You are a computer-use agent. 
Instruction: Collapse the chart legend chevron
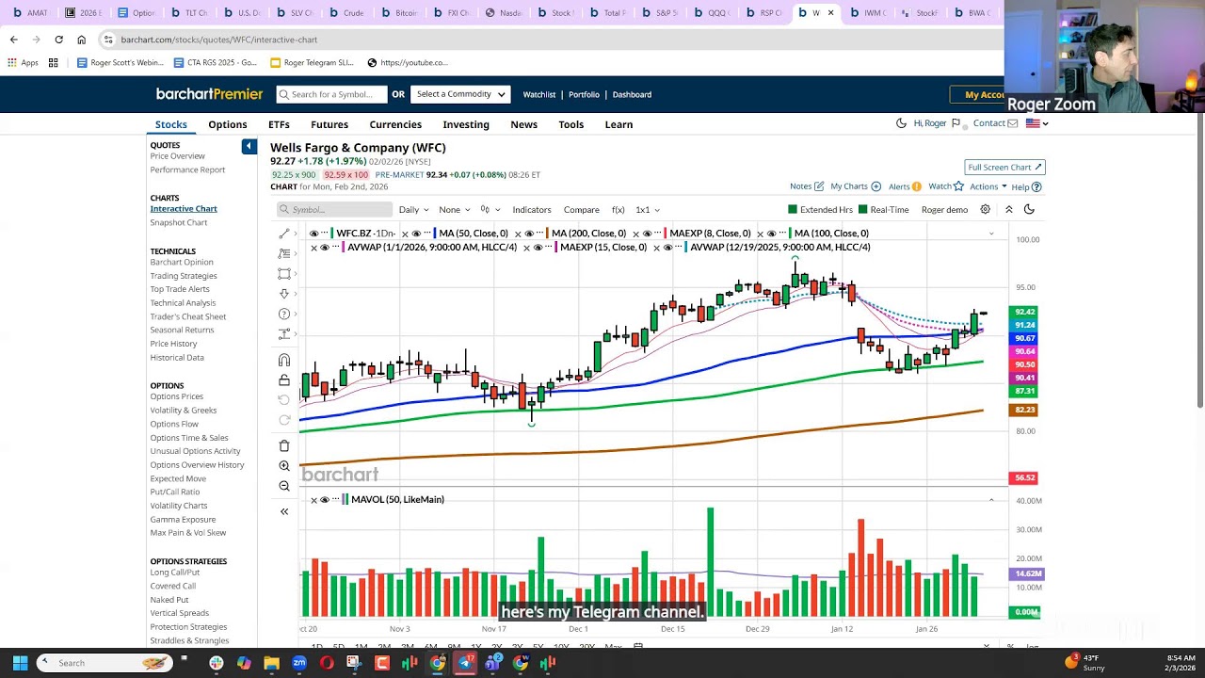[991, 234]
